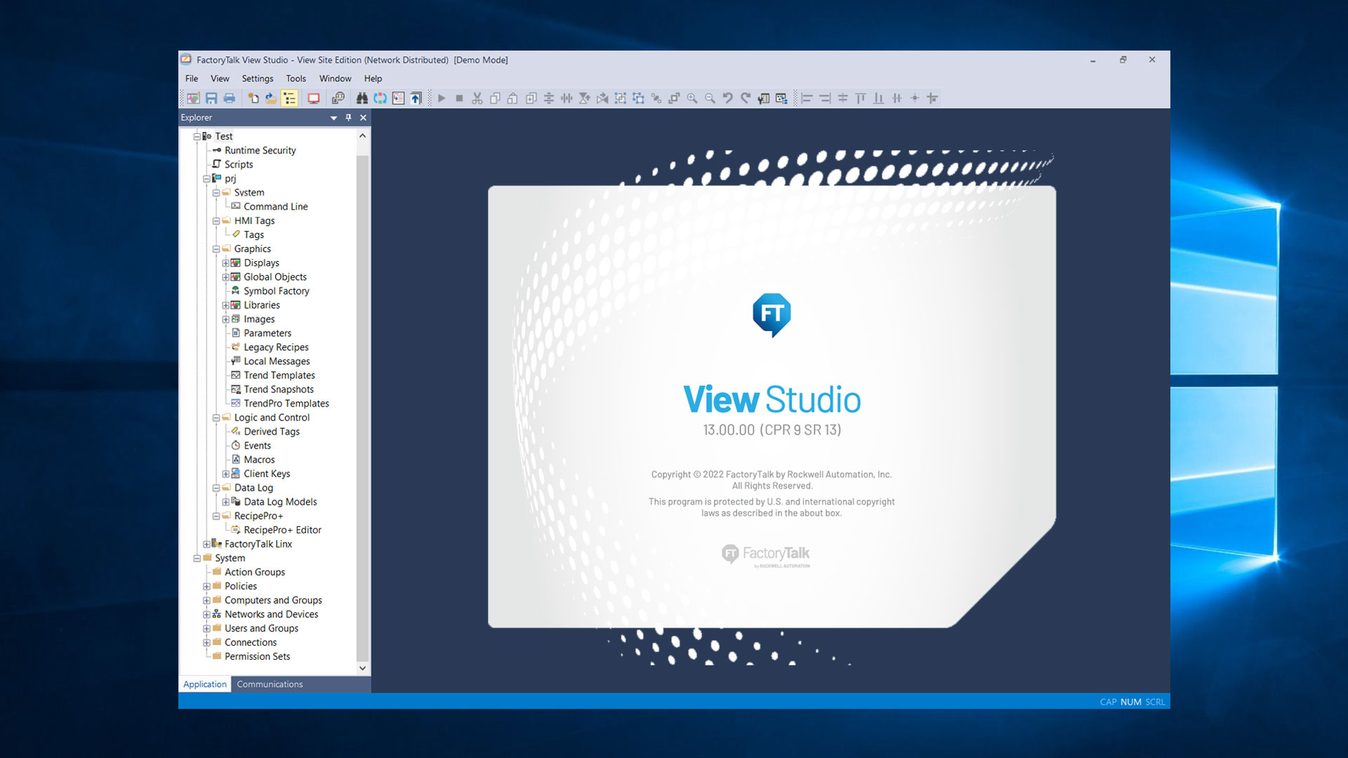Switch to the Communications tab
This screenshot has height=758, width=1348.
[270, 684]
